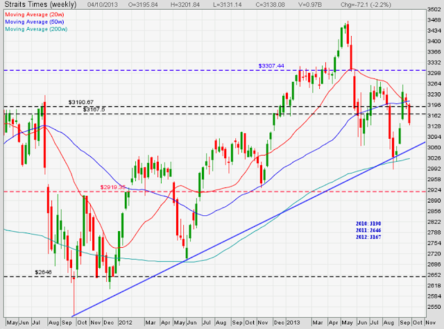Click price axis value "3162"
The height and width of the screenshot is (329, 444).
click(434, 116)
